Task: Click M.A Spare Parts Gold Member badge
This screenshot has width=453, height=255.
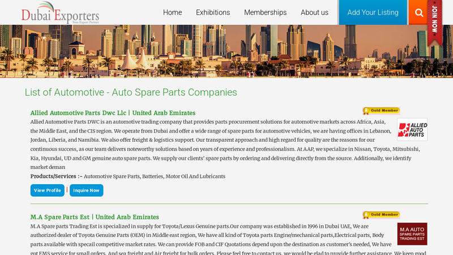Action: click(x=381, y=215)
